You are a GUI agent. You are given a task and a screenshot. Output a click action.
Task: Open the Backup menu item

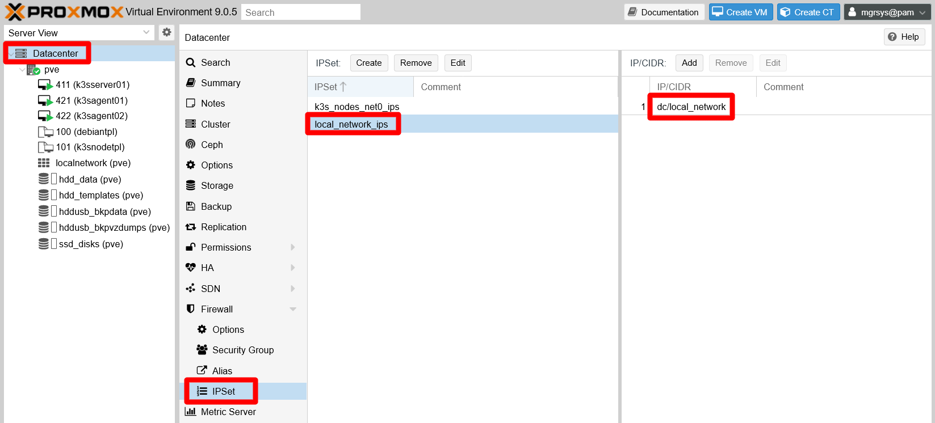243,206
